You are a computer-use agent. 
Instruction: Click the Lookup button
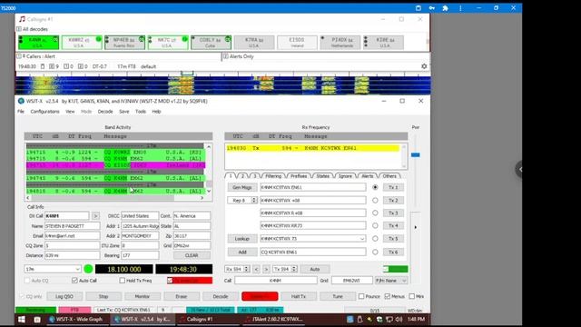pyautogui.click(x=242, y=238)
